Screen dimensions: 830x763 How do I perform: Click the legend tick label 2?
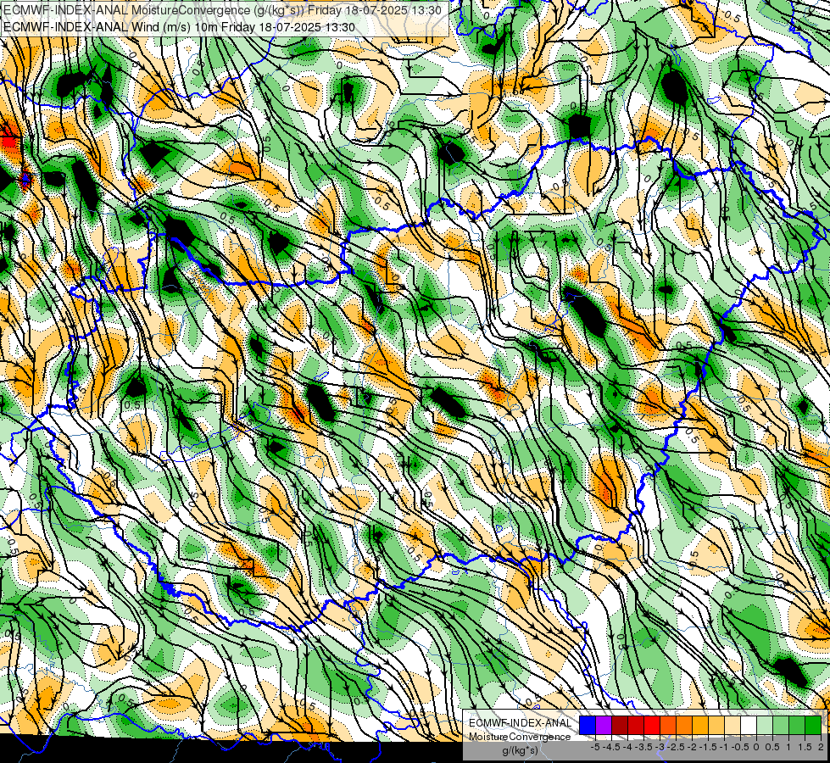(821, 747)
